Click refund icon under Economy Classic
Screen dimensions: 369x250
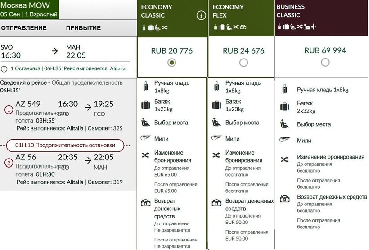tap(145, 202)
